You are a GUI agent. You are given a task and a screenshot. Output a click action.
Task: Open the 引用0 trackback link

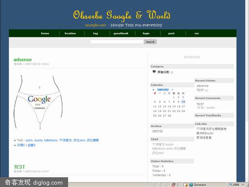tap(21, 145)
